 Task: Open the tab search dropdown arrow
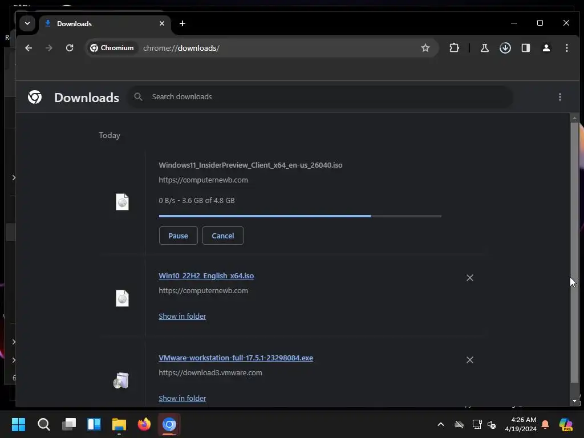(x=27, y=23)
